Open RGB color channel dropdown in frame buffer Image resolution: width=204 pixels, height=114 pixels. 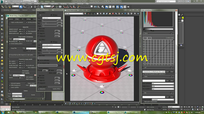(x=74, y=14)
